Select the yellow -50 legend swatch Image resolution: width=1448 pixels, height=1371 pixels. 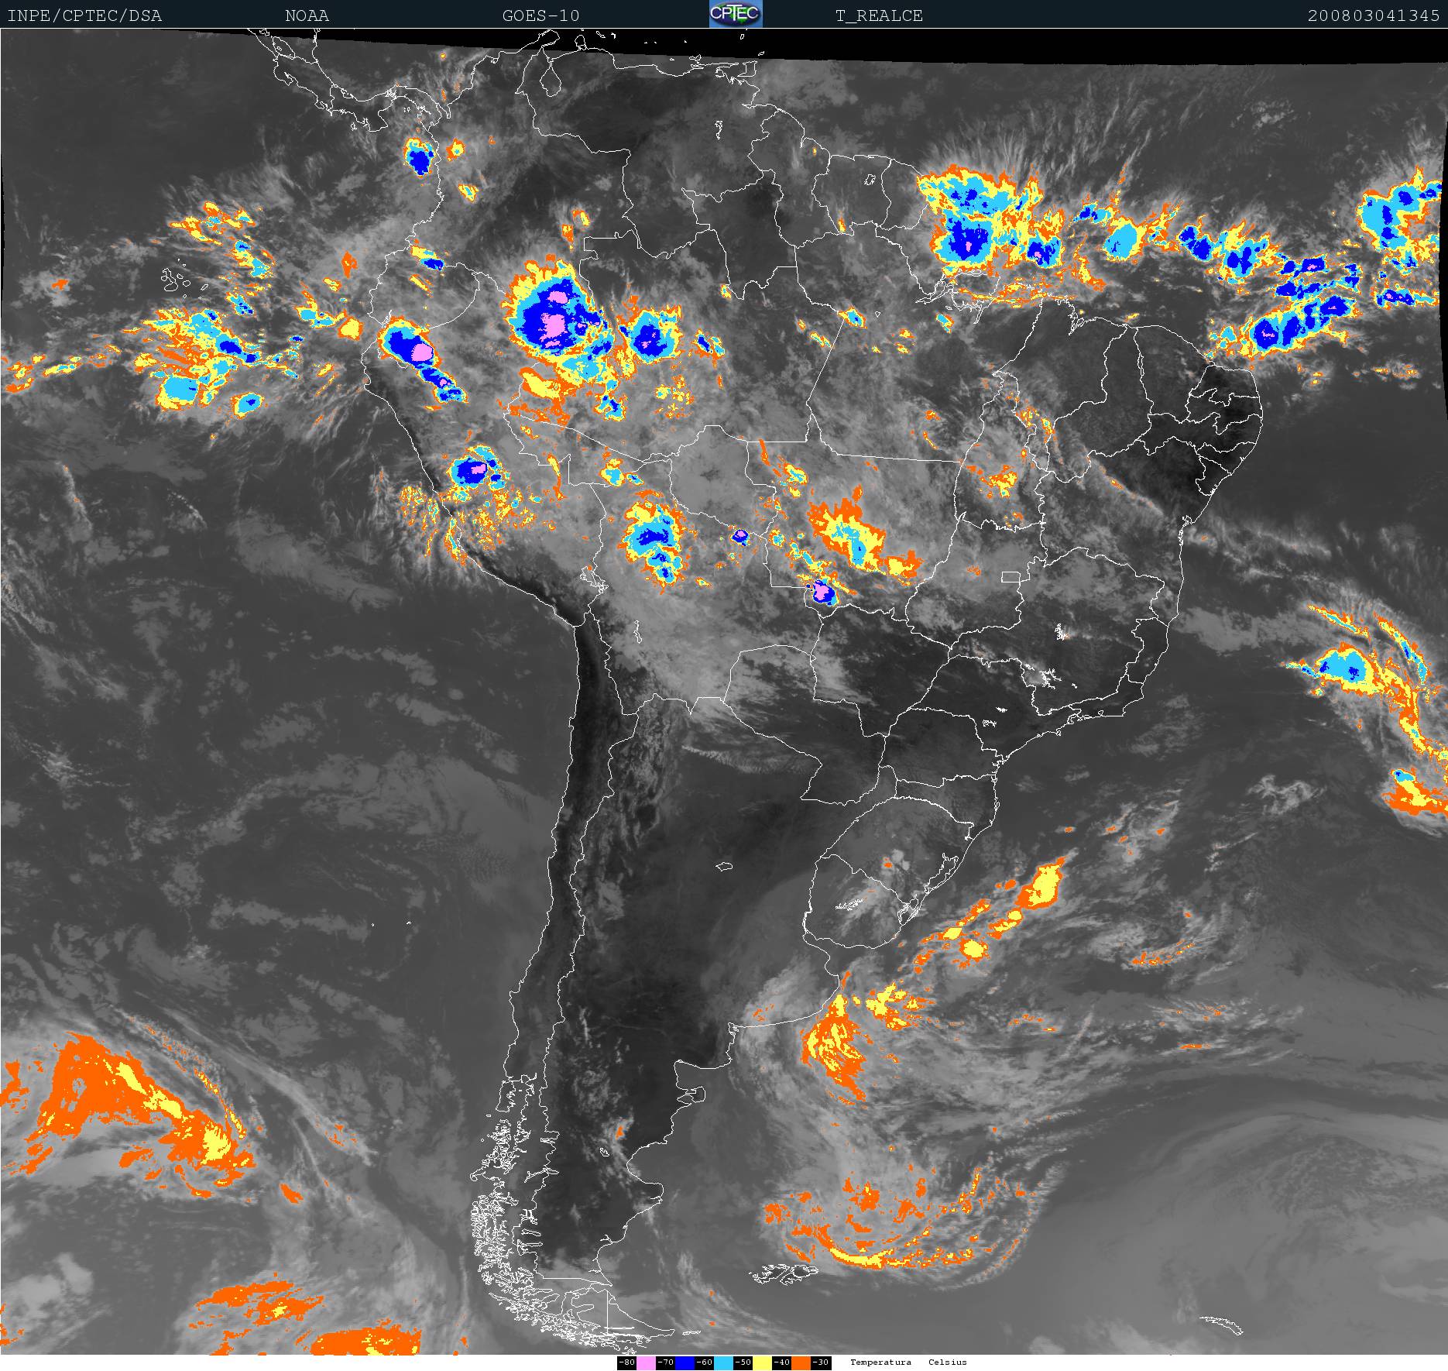point(762,1362)
